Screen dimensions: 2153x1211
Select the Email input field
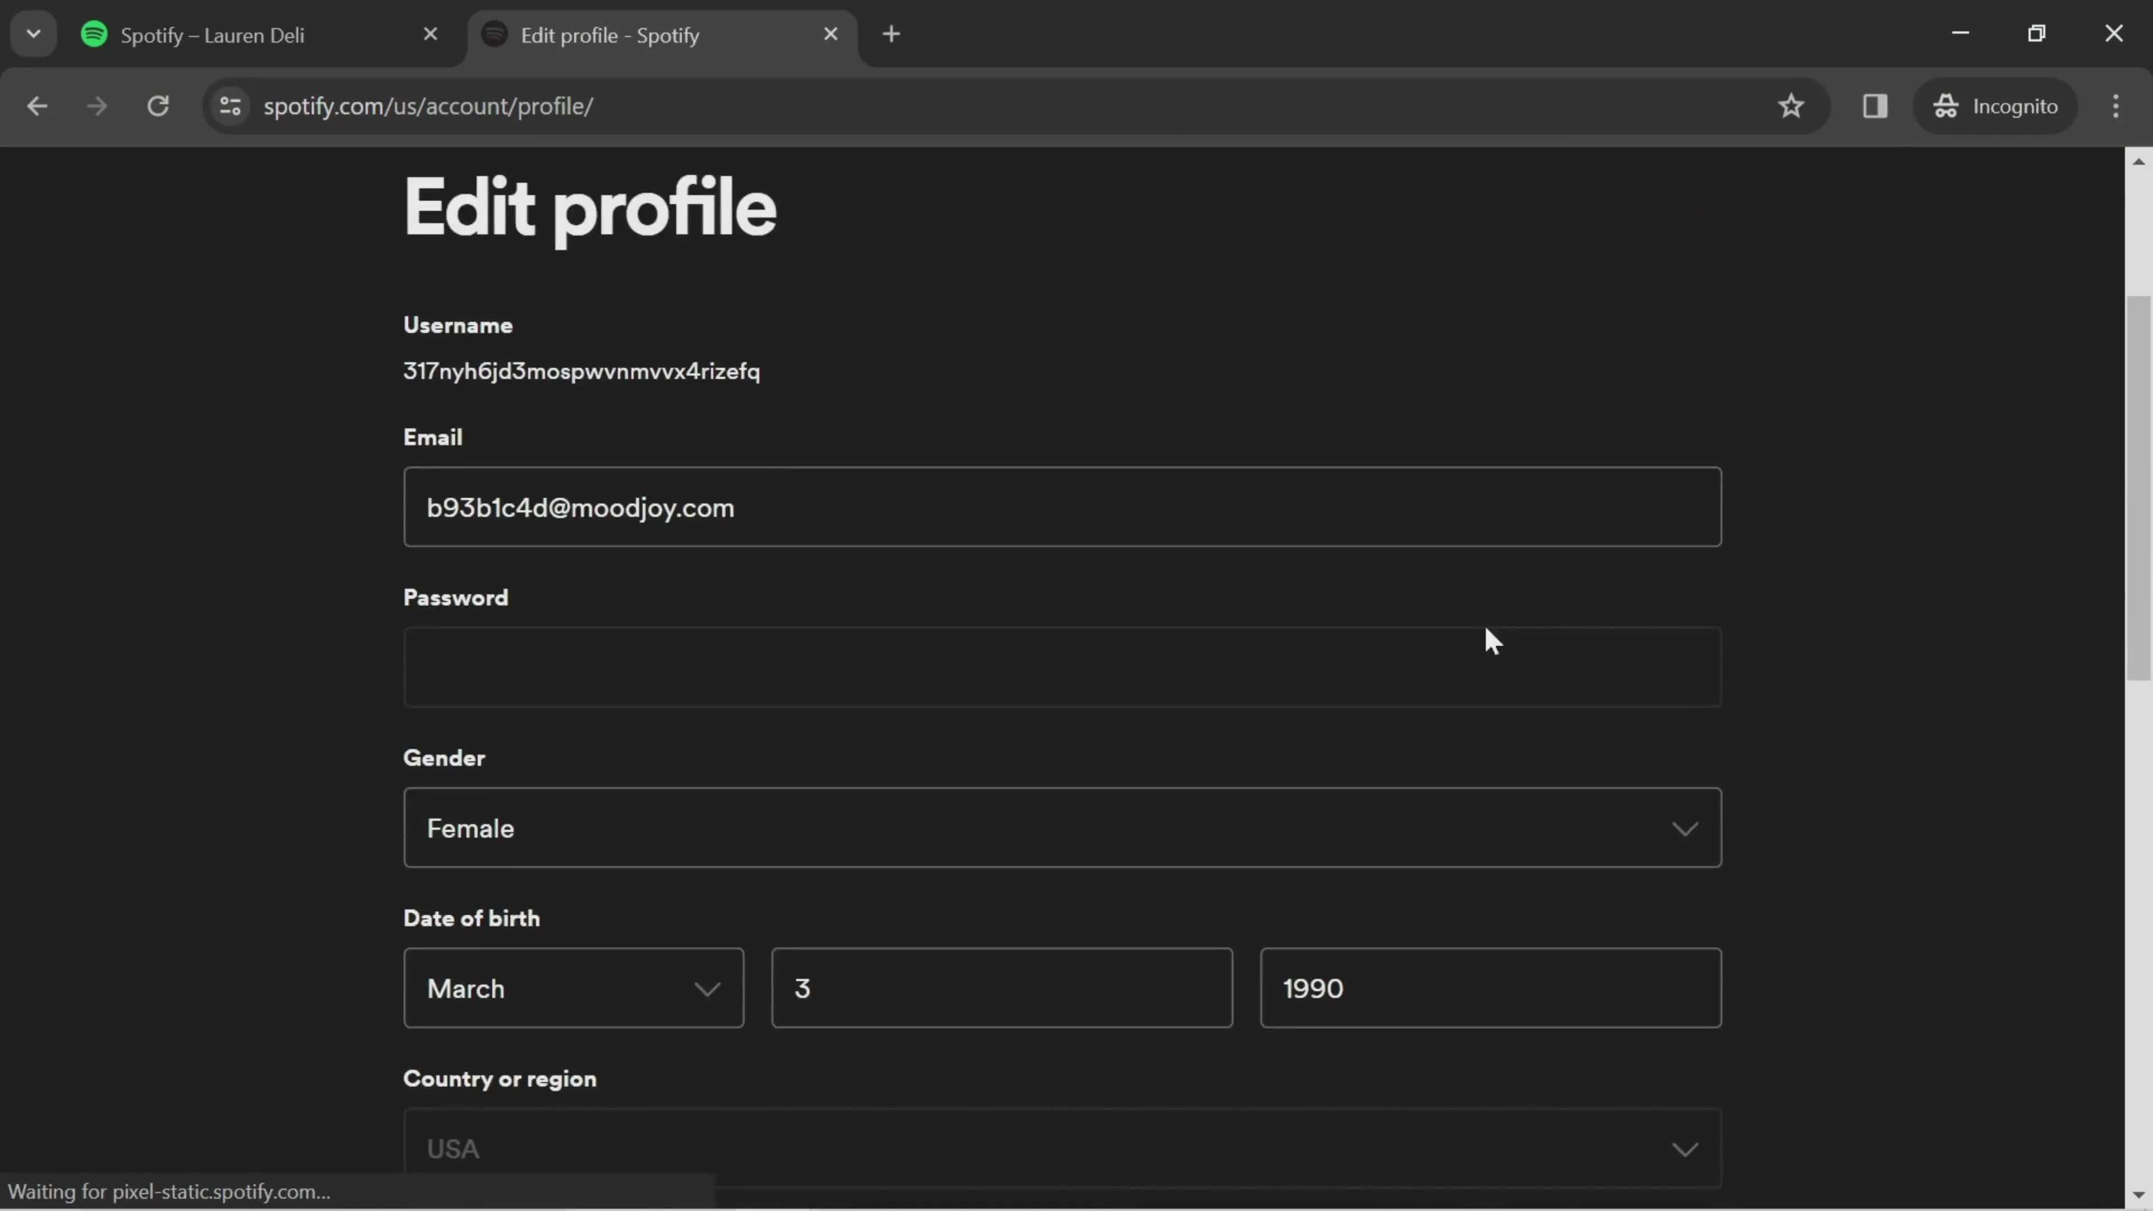[x=1062, y=507]
